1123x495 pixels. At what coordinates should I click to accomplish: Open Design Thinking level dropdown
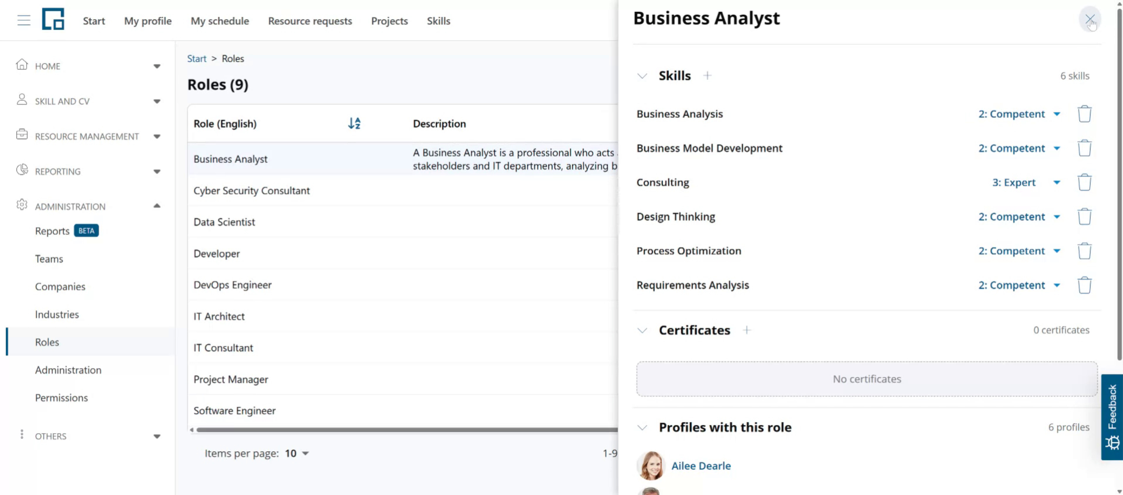[x=1019, y=217]
